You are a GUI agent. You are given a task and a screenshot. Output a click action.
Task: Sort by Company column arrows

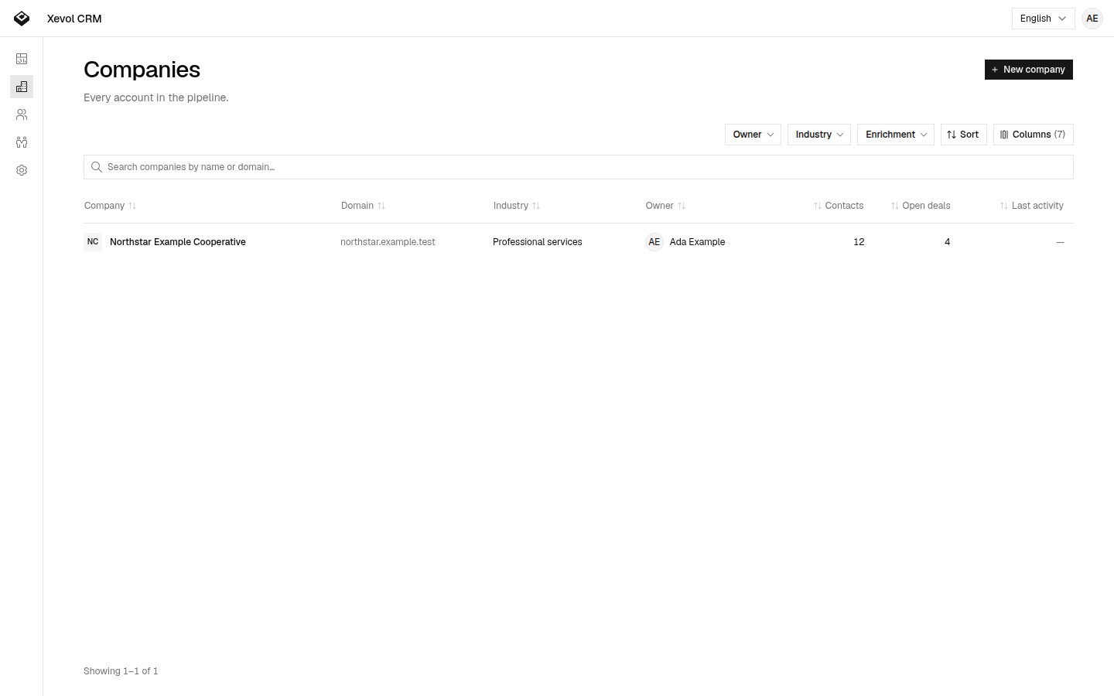click(x=132, y=206)
